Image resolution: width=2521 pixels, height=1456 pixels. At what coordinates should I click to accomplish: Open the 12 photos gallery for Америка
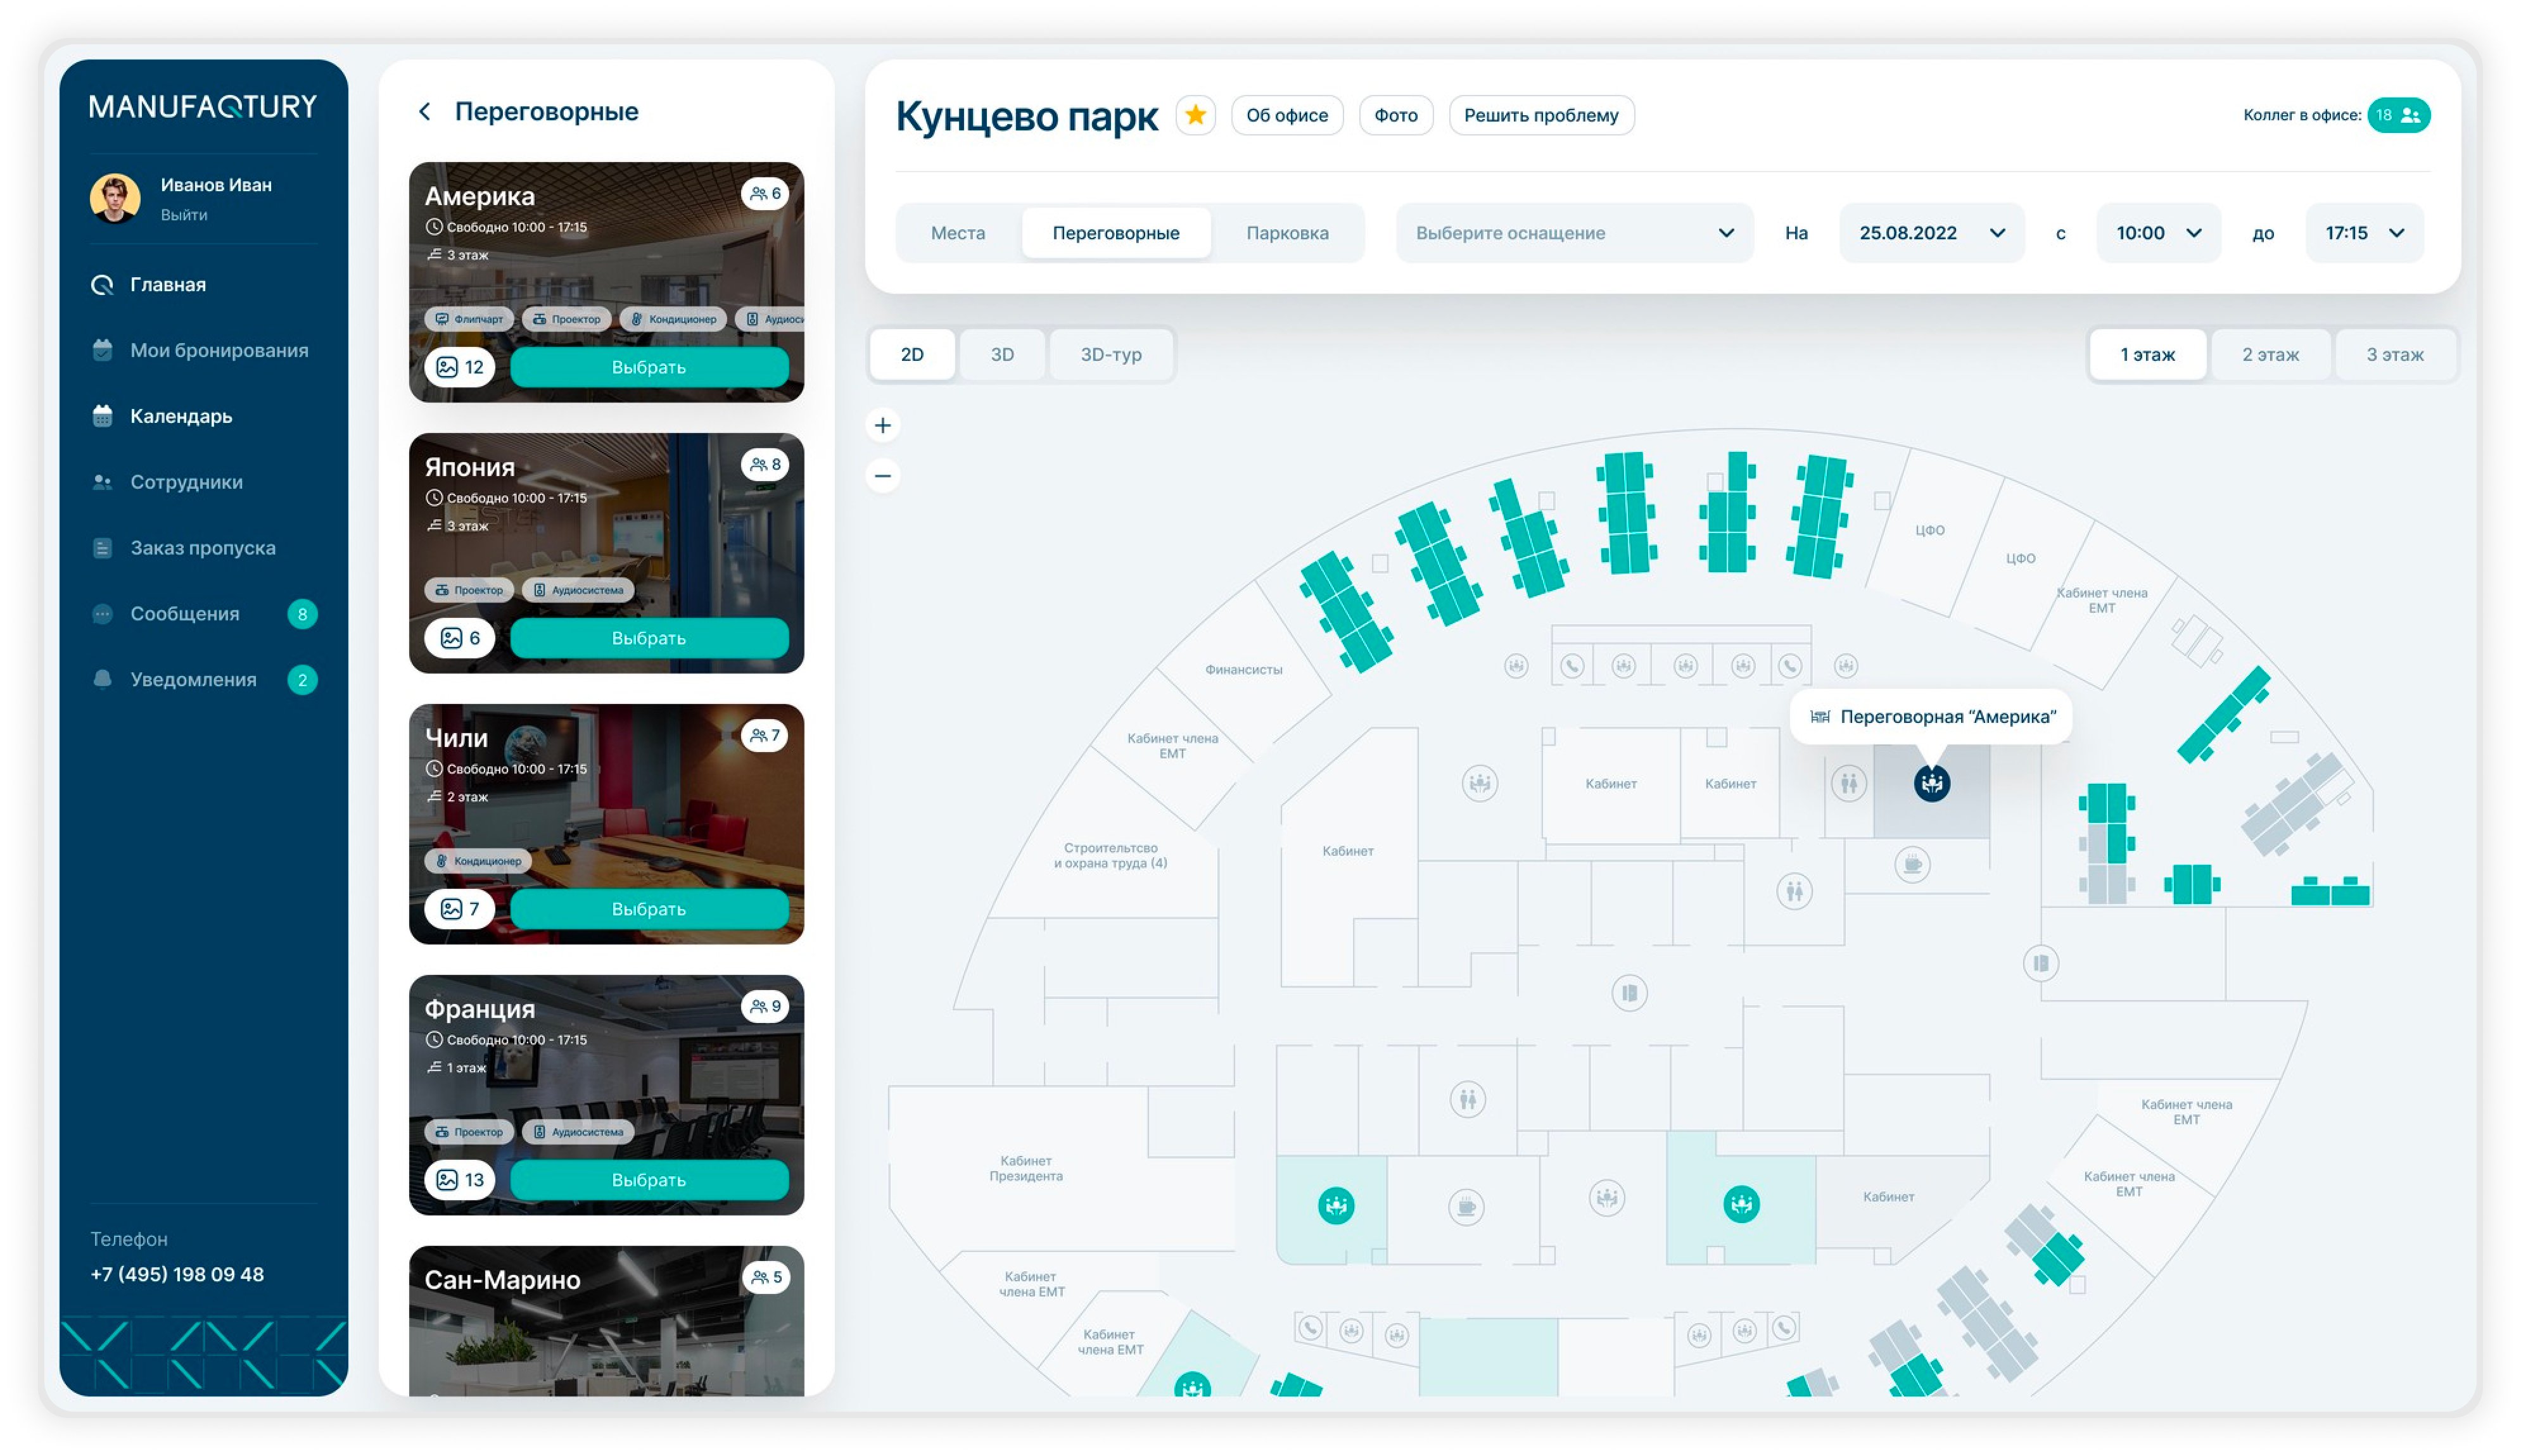[x=459, y=367]
